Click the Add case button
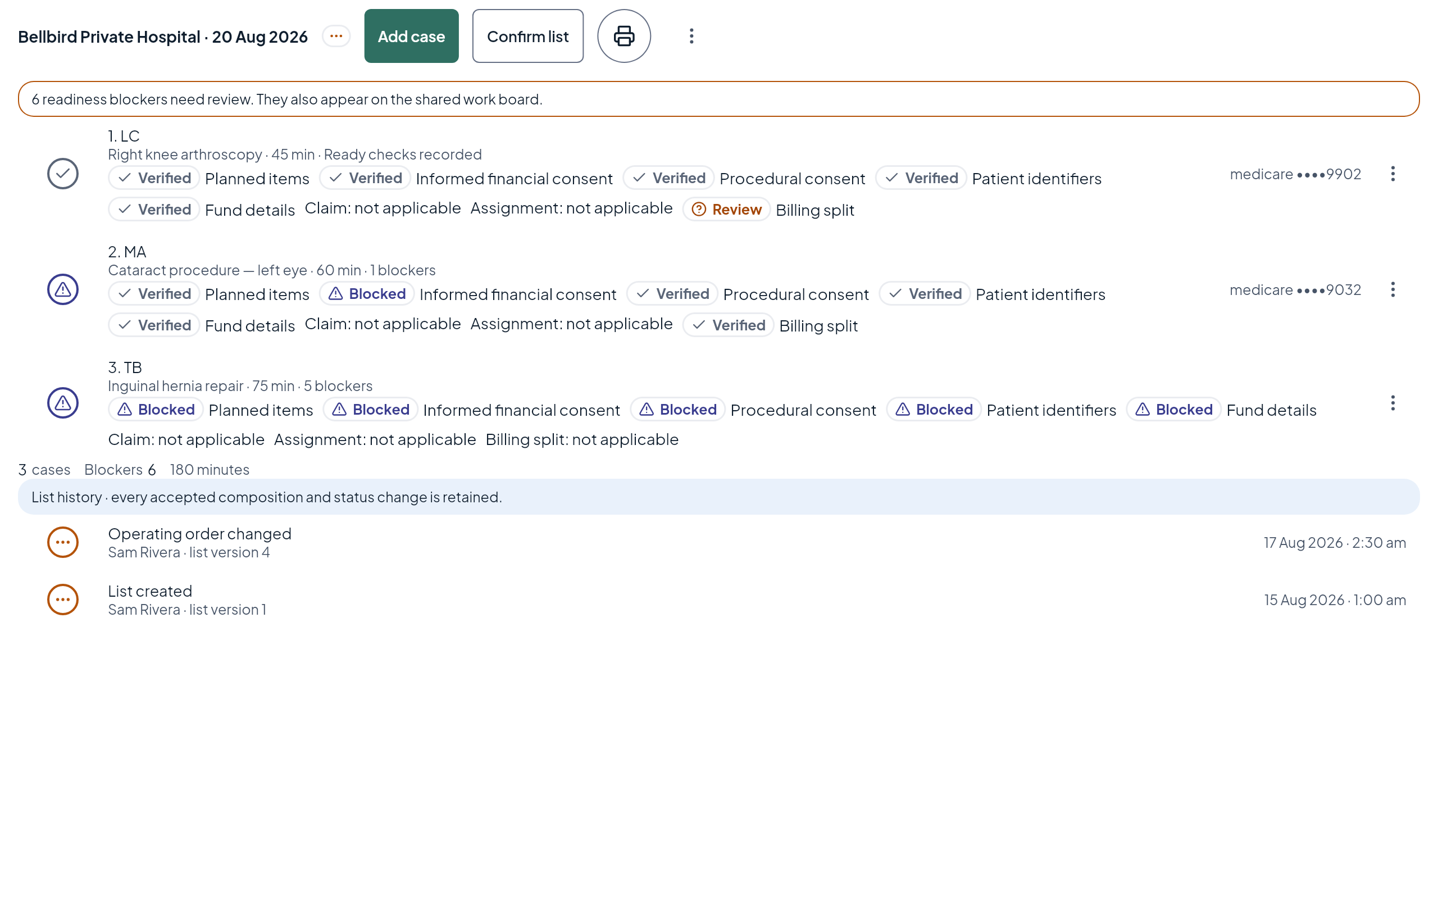 (x=411, y=35)
